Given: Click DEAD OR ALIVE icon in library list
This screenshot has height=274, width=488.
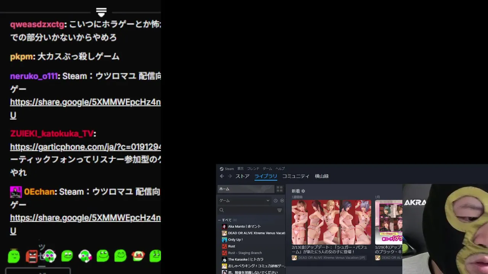Looking at the screenshot, I should pos(224,233).
